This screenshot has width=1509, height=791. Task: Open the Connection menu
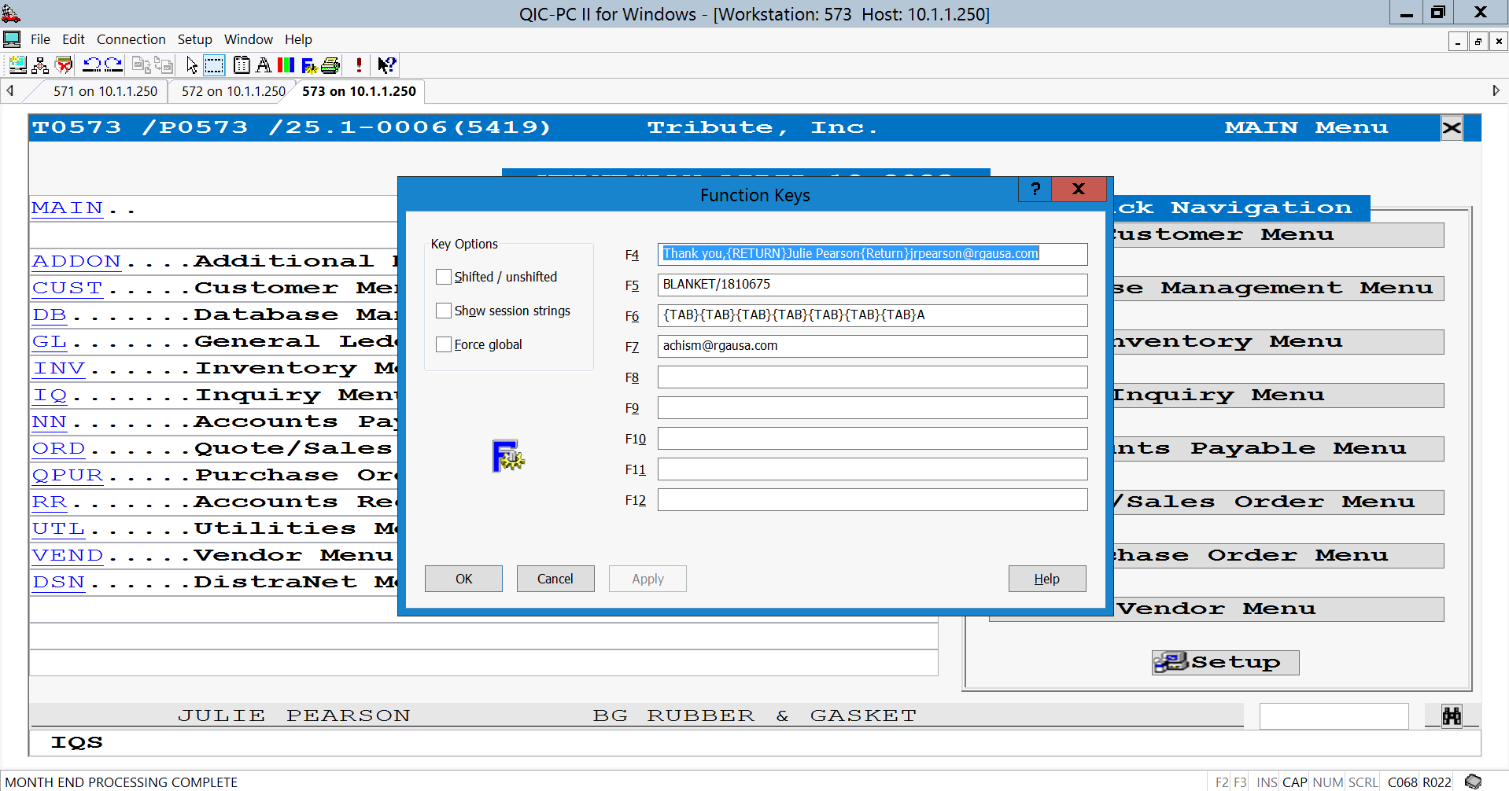point(131,39)
